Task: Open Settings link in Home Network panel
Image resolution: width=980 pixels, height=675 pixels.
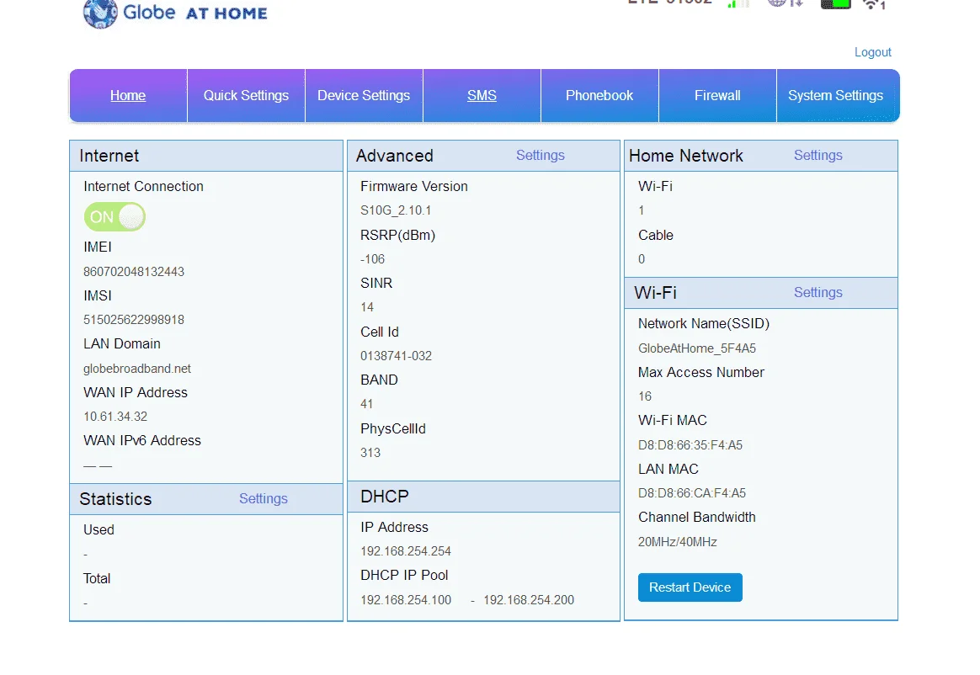Action: [818, 156]
